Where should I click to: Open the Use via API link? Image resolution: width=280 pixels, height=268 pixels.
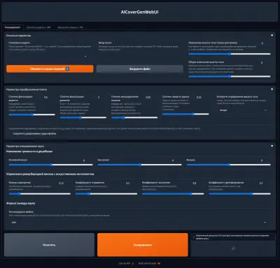pyautogui.click(x=126, y=264)
